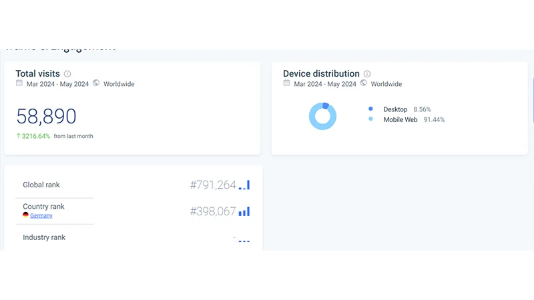Click the green upward trend arrow
The image size is (534, 300).
click(x=19, y=136)
